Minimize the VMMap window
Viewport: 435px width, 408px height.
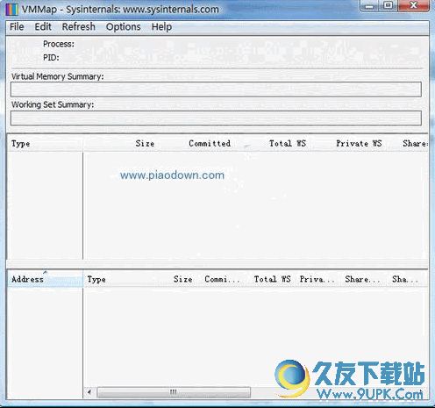370,6
